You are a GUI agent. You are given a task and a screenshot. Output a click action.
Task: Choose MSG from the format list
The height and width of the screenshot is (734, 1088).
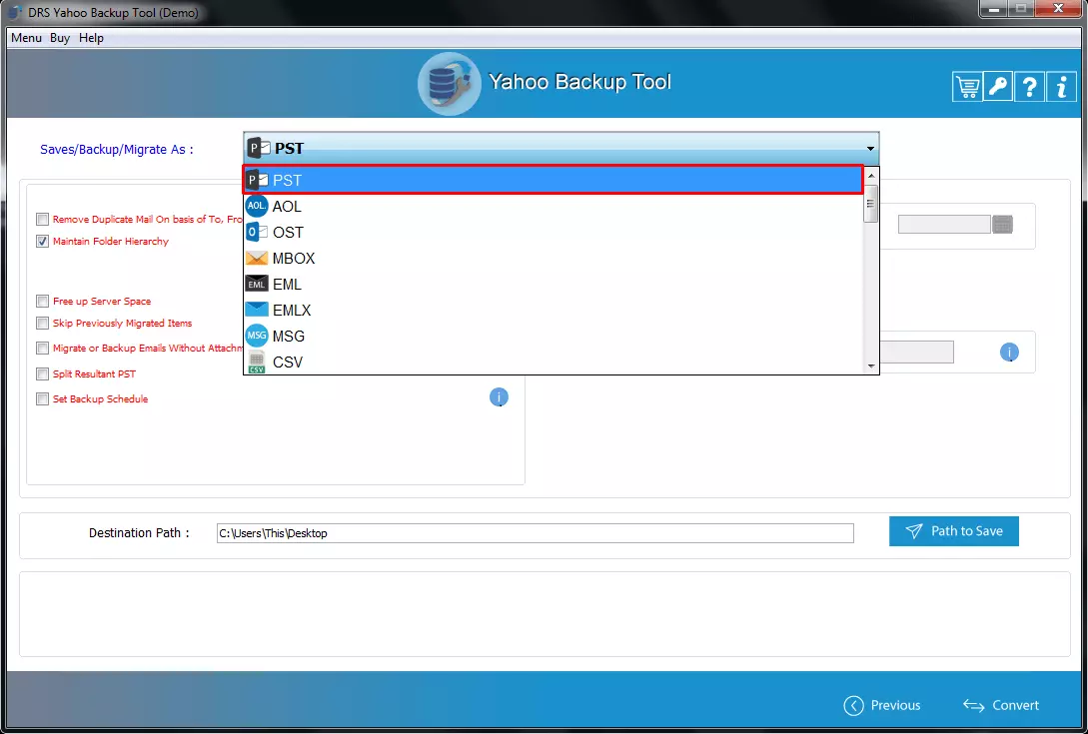click(x=553, y=337)
